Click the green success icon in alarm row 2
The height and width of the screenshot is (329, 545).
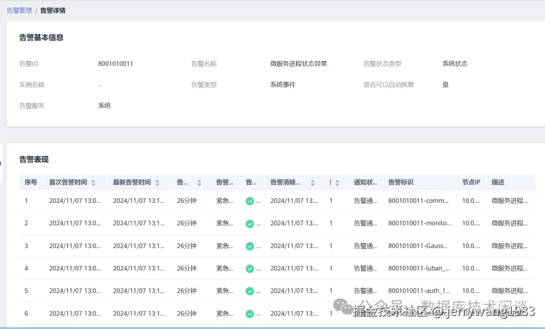coord(250,223)
